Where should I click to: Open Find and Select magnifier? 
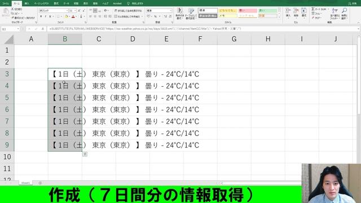[344, 14]
